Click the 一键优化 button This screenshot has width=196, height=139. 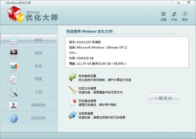pos(164,98)
